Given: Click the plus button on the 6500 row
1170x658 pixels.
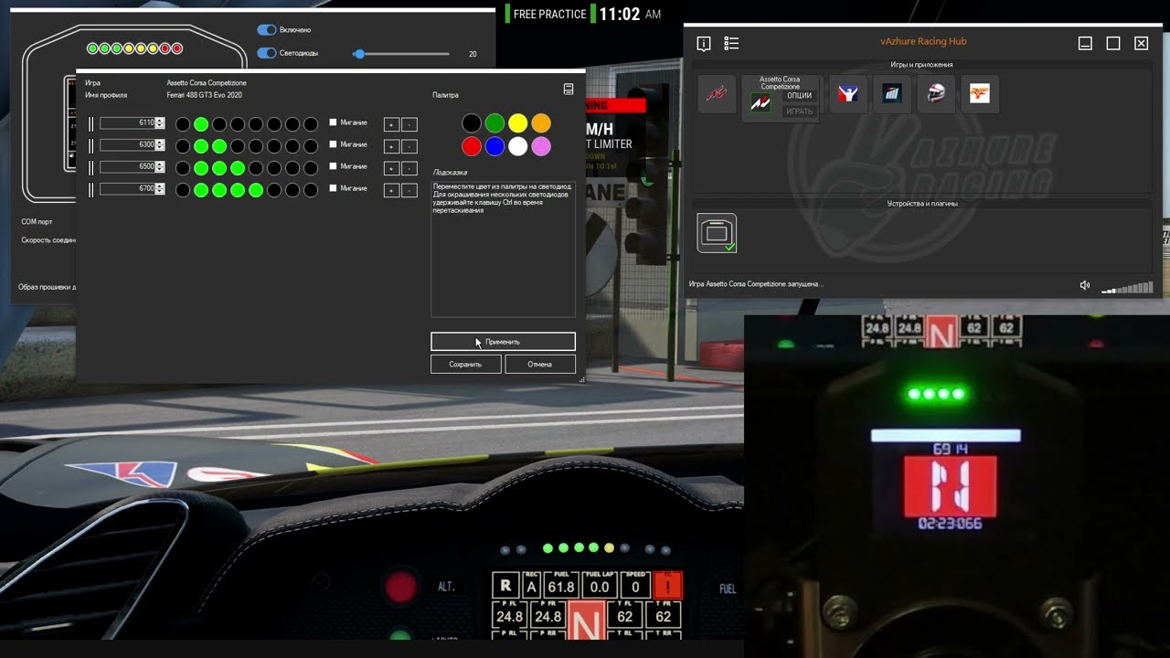Looking at the screenshot, I should [391, 168].
